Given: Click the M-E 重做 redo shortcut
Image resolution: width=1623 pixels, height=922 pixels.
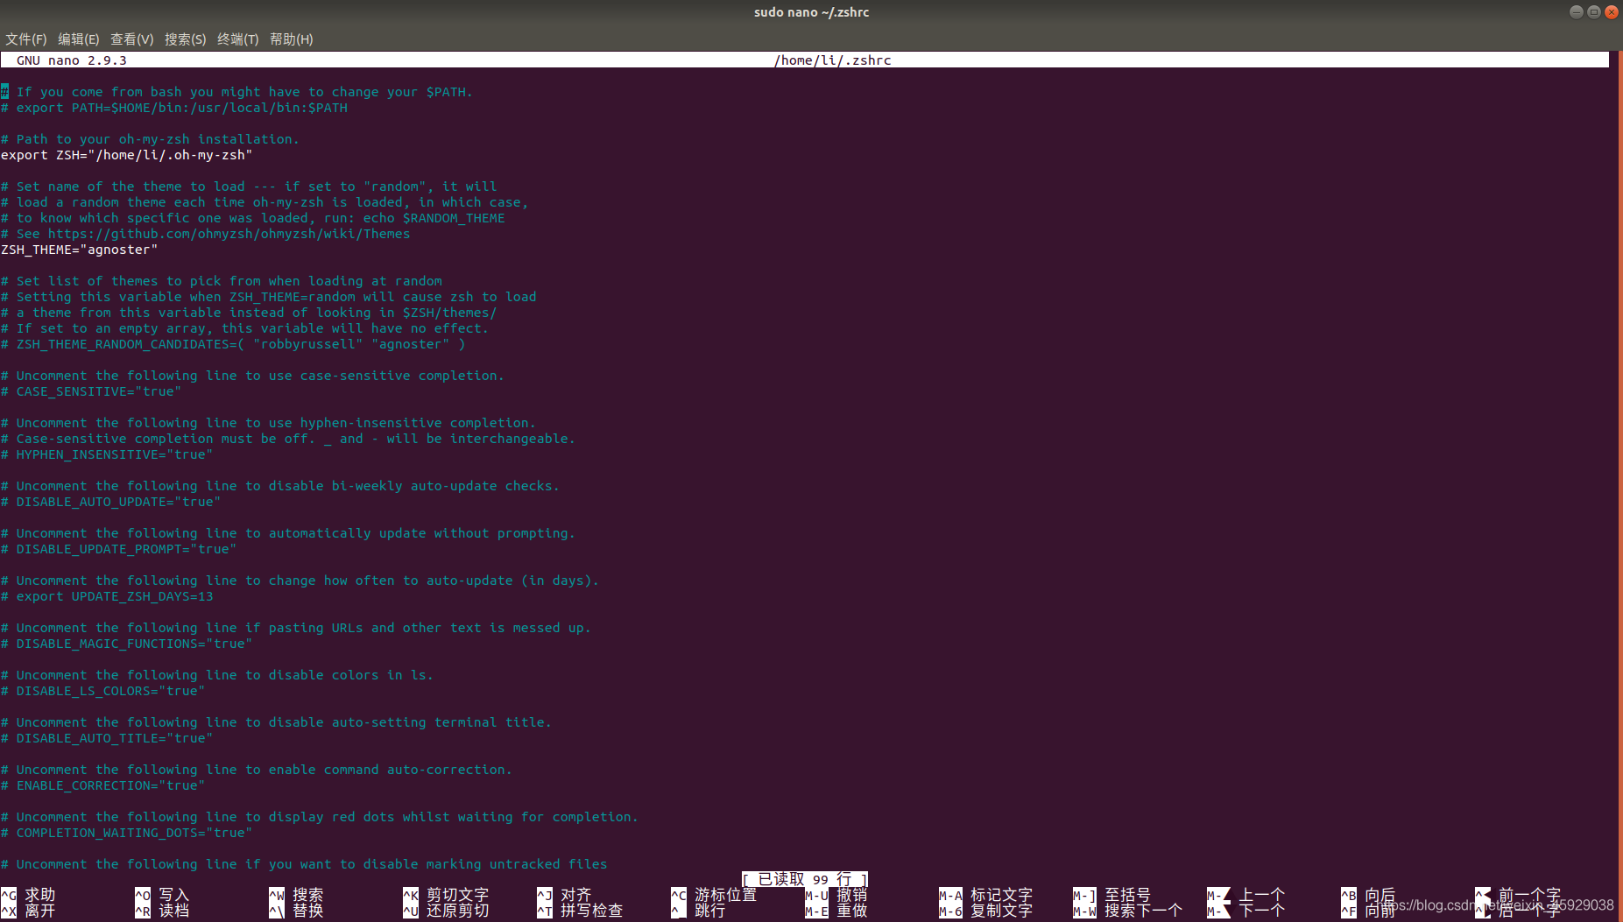Looking at the screenshot, I should pos(836,911).
